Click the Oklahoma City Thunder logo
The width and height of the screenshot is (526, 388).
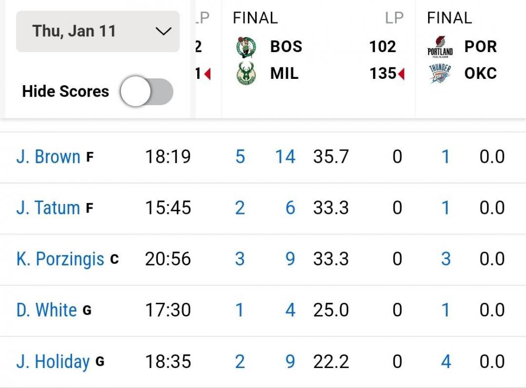(x=440, y=74)
